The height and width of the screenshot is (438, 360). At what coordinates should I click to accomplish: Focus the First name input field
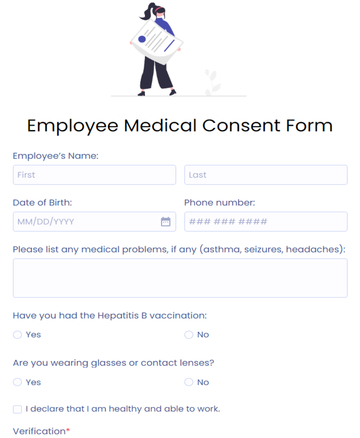(x=94, y=175)
